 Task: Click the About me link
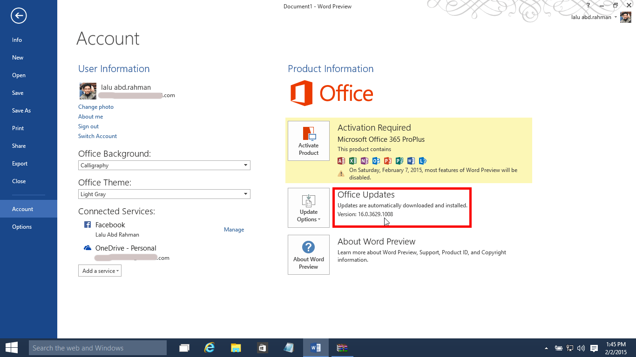click(91, 117)
